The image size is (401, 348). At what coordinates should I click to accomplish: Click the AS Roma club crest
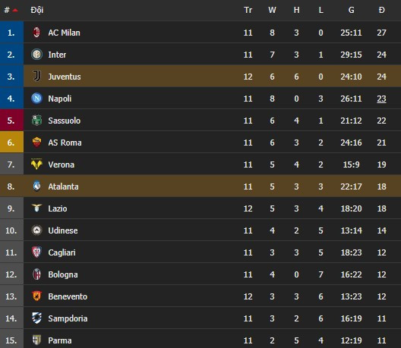[36, 143]
